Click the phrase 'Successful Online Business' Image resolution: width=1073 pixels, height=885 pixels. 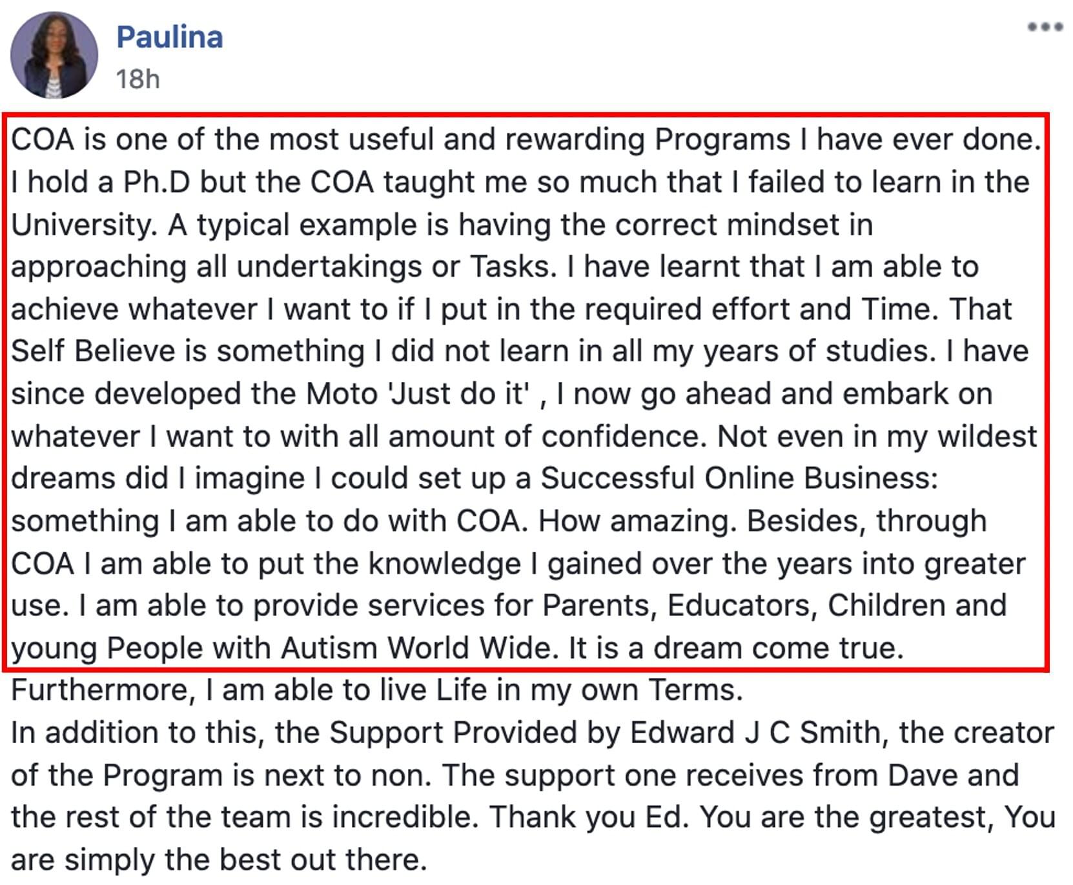[x=739, y=478]
